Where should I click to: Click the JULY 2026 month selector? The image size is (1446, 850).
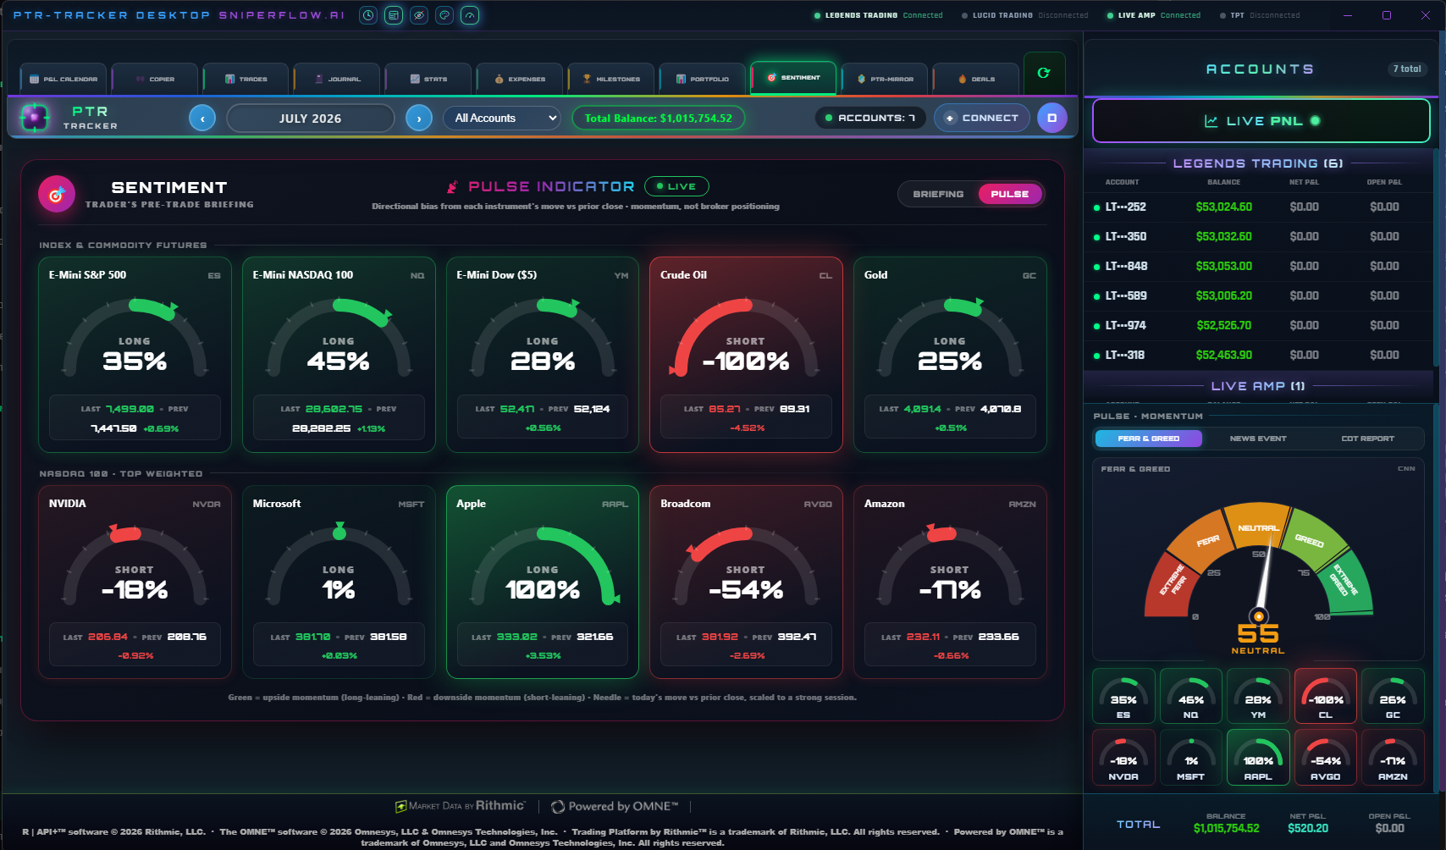click(311, 119)
